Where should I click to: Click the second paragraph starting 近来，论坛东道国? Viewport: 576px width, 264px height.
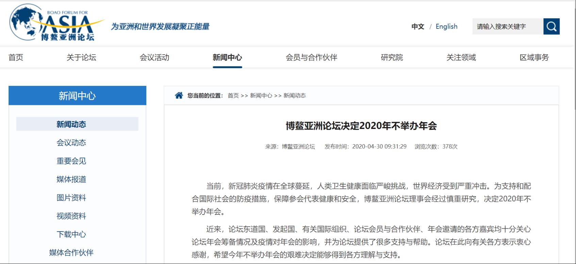pyautogui.click(x=361, y=242)
